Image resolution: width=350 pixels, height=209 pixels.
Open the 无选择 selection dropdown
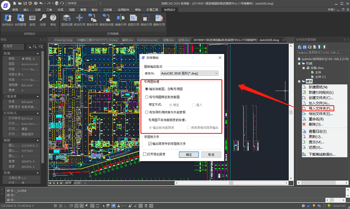13,46
